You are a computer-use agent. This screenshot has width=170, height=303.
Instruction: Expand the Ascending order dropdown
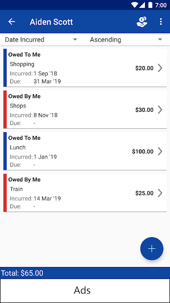click(x=126, y=40)
